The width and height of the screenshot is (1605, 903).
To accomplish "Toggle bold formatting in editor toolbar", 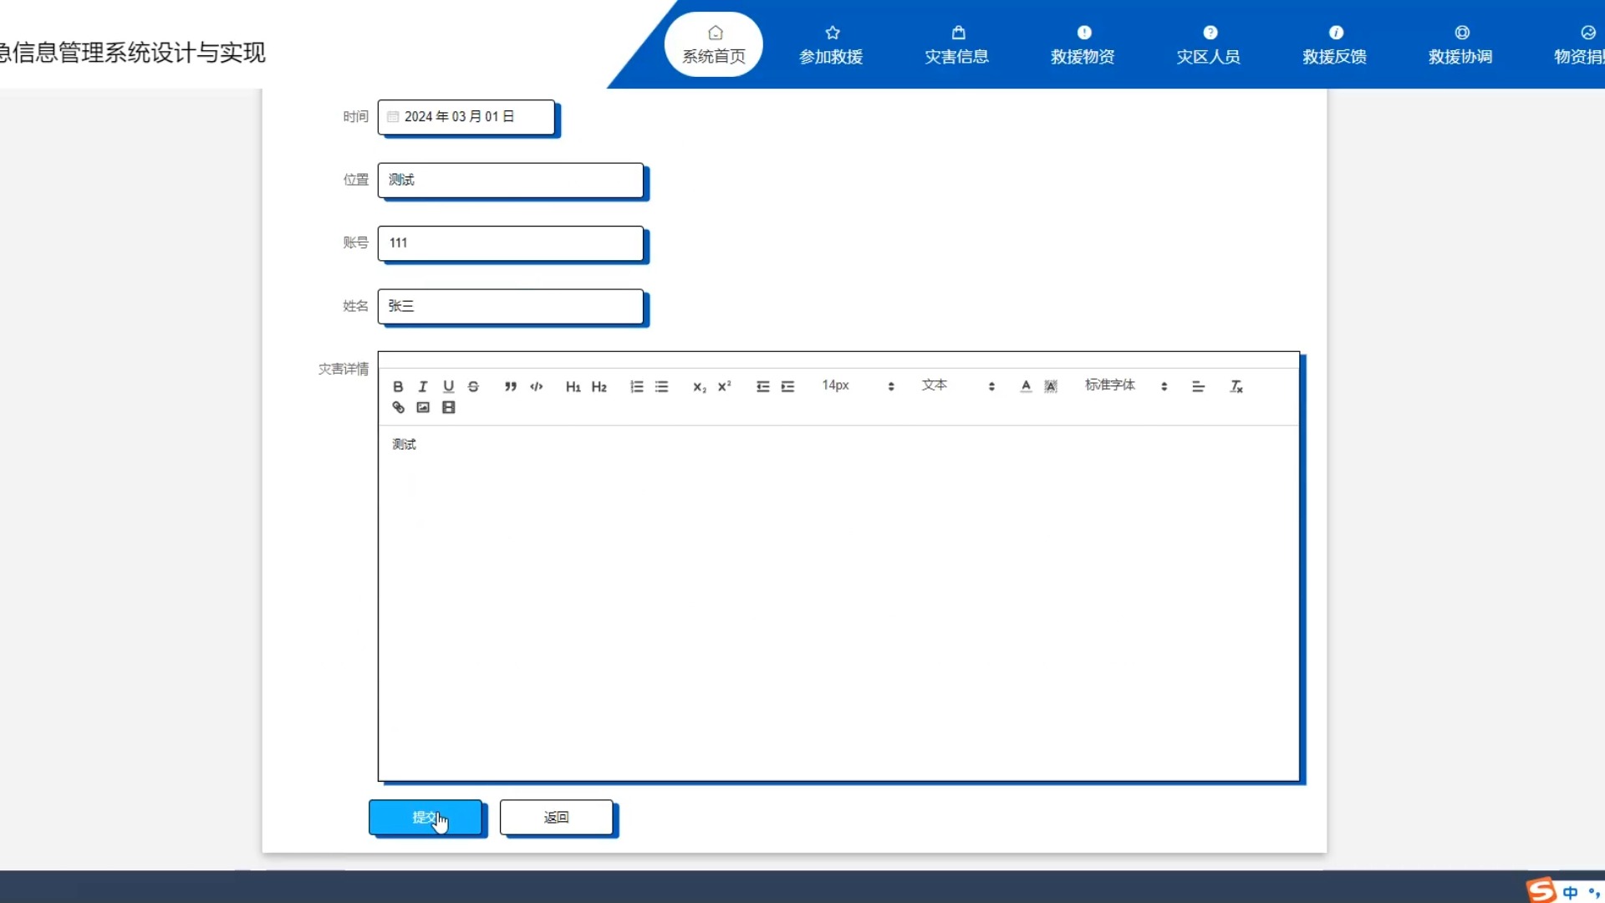I will pos(398,386).
